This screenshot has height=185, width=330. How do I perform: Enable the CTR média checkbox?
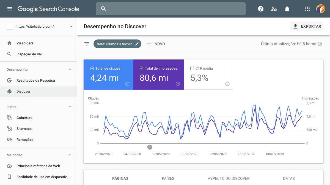coord(192,69)
